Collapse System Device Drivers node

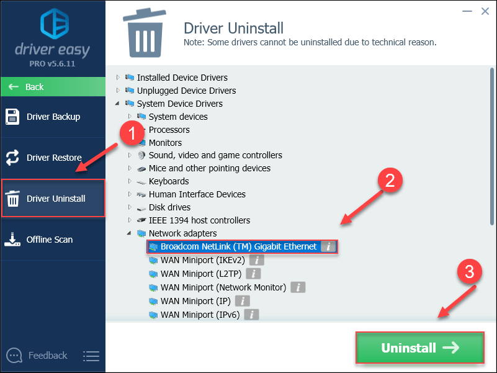[118, 104]
